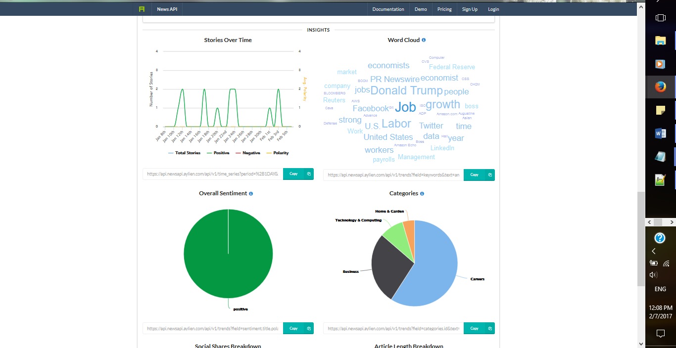Open the Word Cloud info tooltip icon
The image size is (676, 348).
[x=424, y=40]
